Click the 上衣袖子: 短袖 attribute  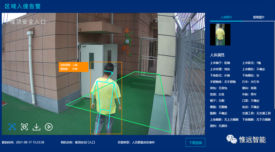point(220,63)
